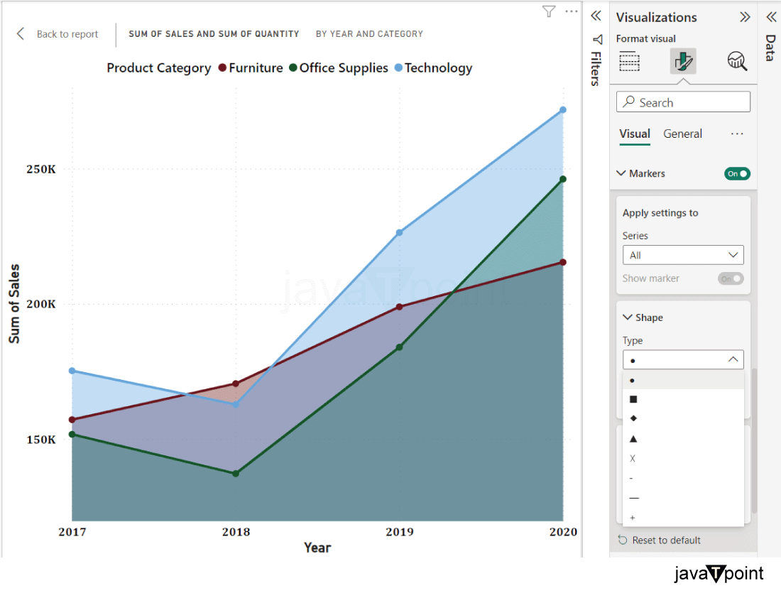Click the Office Supplies legend marker dot
This screenshot has width=781, height=593.
click(293, 67)
